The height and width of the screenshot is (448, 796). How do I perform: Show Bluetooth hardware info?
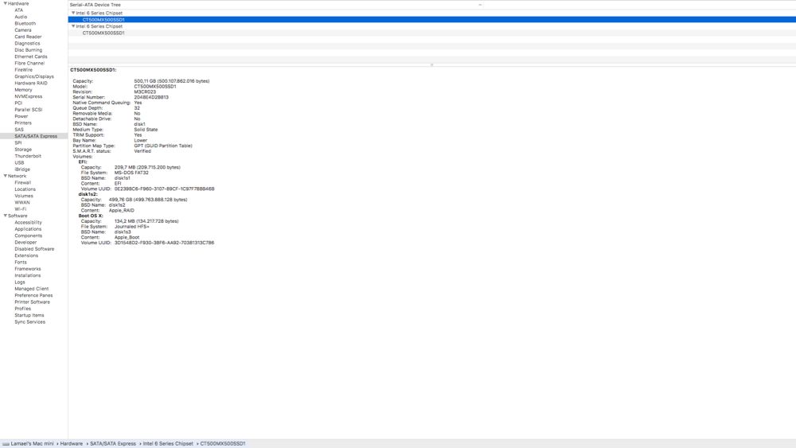(25, 23)
